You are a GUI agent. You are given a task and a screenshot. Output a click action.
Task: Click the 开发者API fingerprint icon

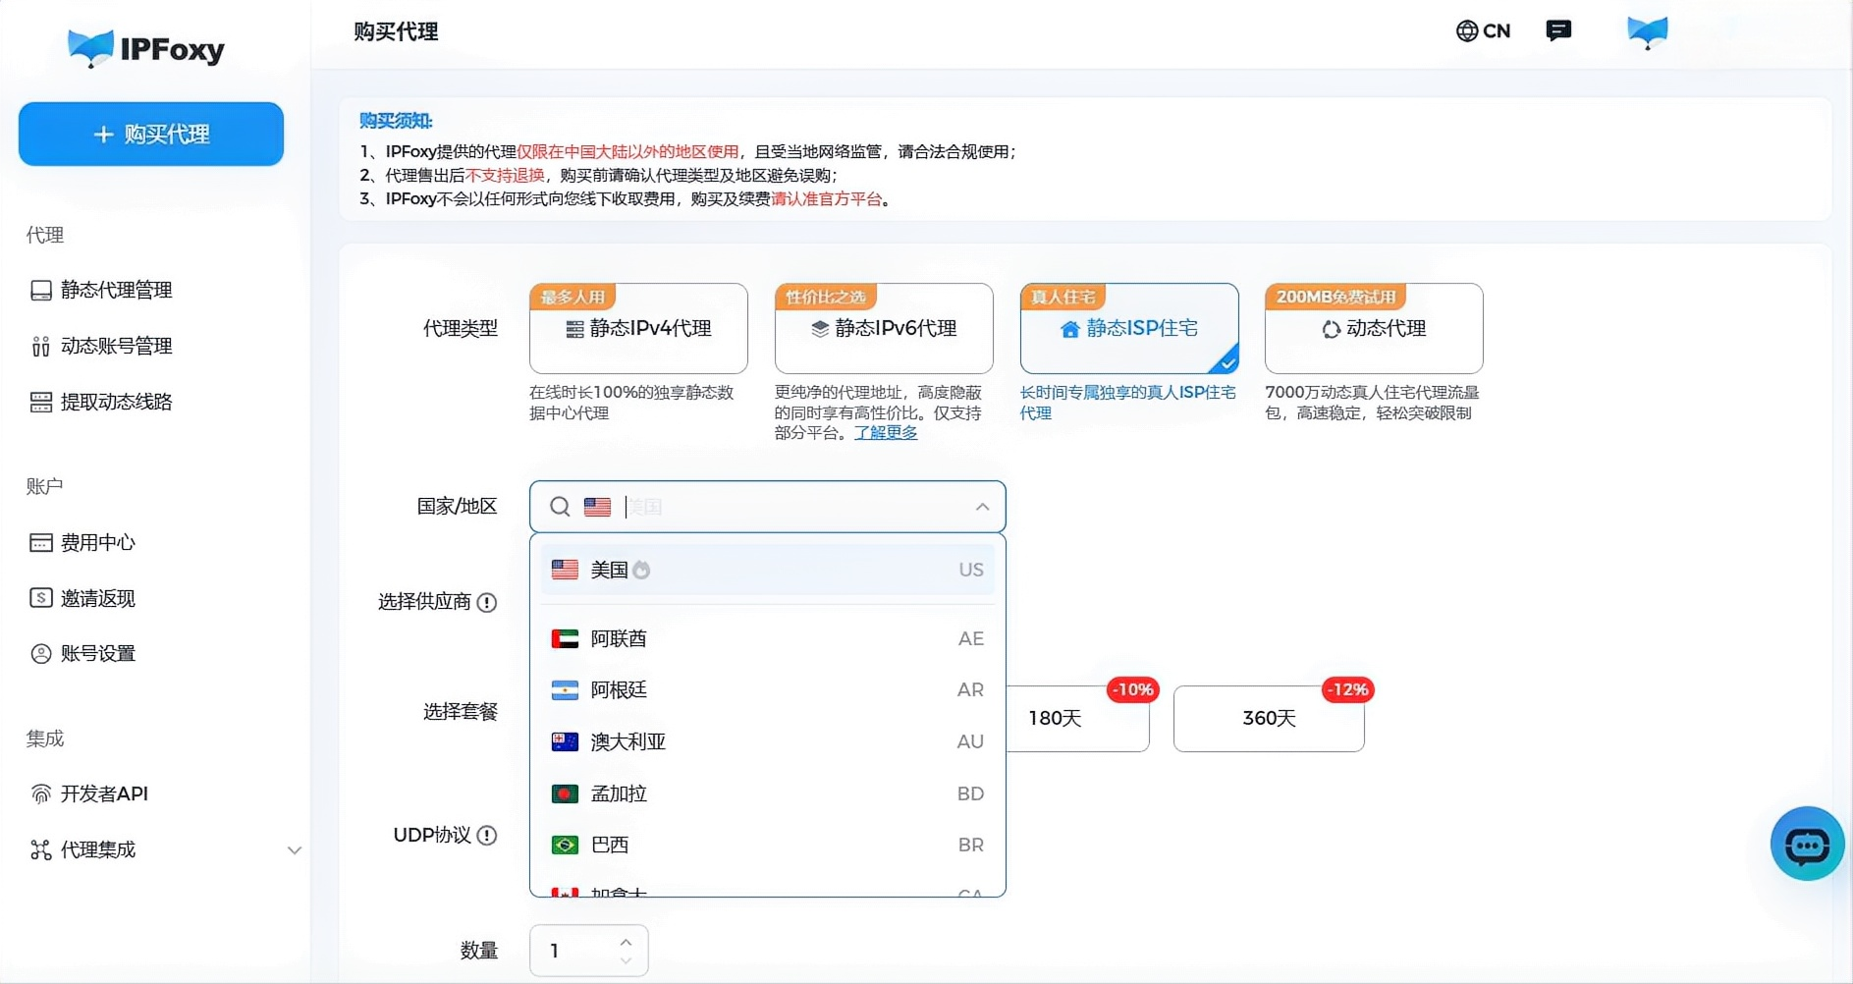[x=41, y=793]
